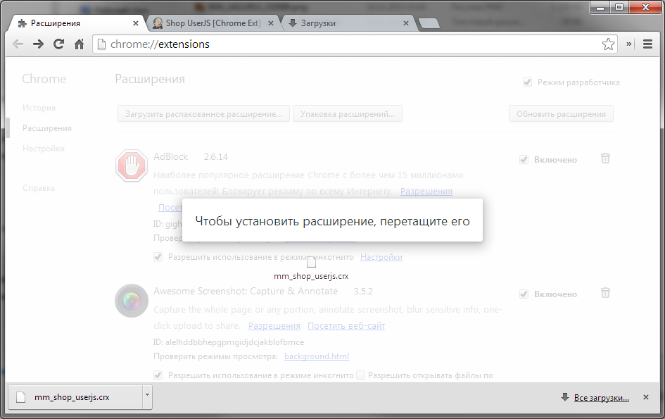This screenshot has height=419, width=665.
Task: Click the forward navigation arrow
Action: coord(38,44)
